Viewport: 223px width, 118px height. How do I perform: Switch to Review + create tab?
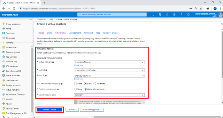(110, 33)
